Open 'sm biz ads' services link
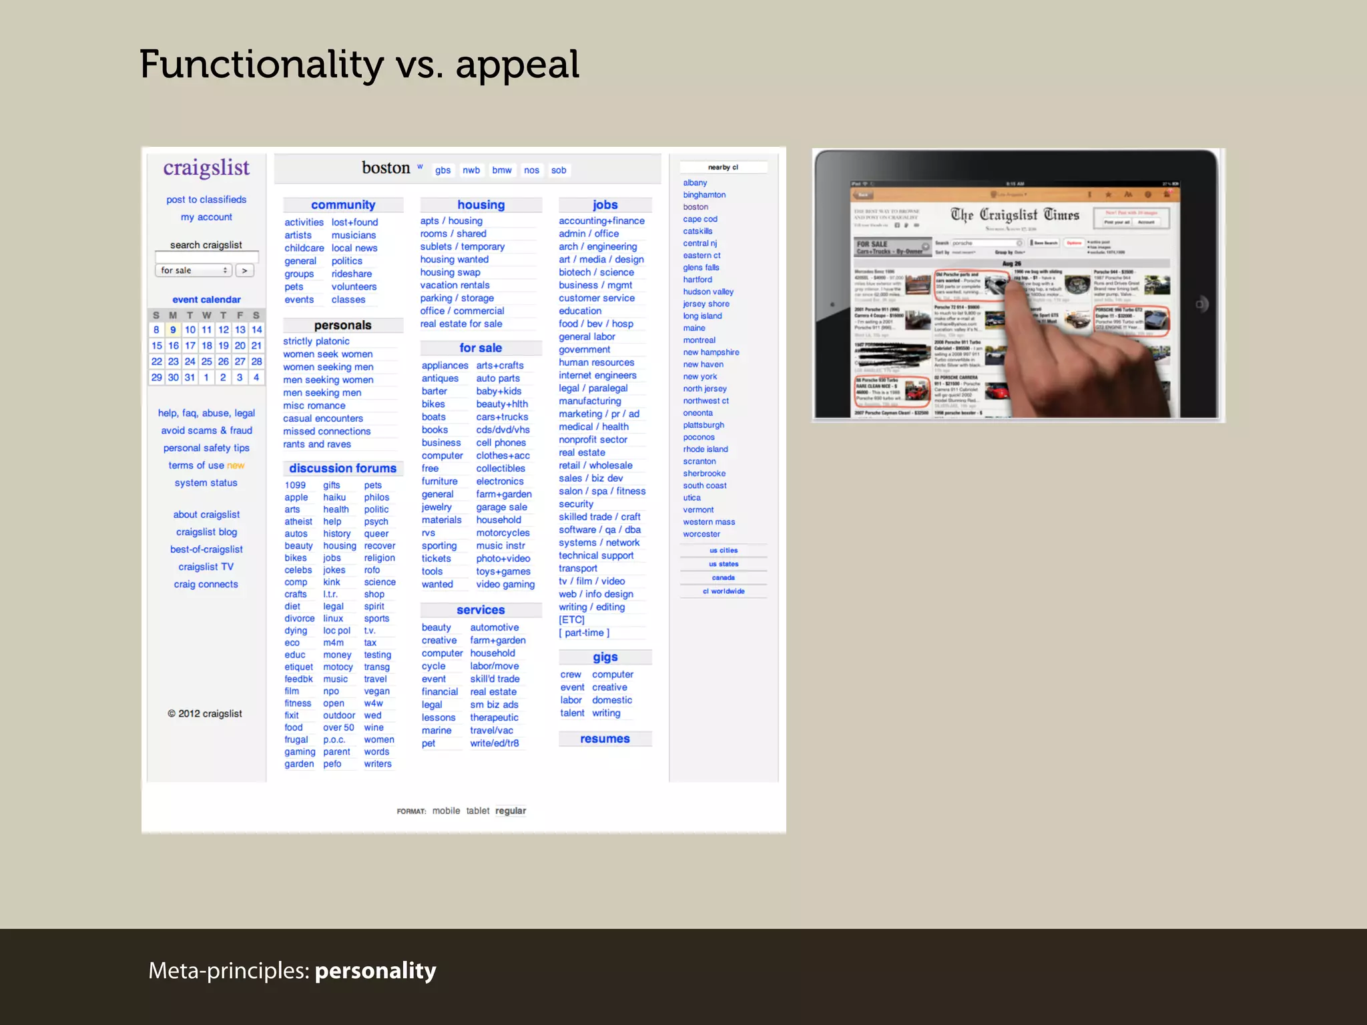The image size is (1367, 1025). pyautogui.click(x=494, y=705)
